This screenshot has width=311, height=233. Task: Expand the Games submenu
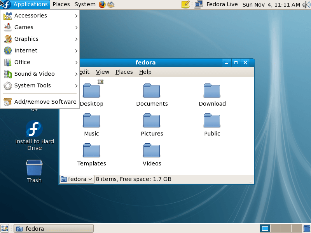[40, 27]
